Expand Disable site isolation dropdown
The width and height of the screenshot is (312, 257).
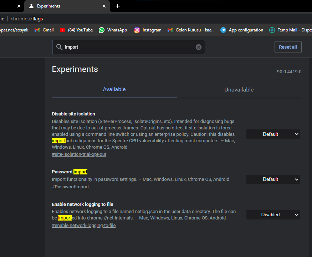273,134
